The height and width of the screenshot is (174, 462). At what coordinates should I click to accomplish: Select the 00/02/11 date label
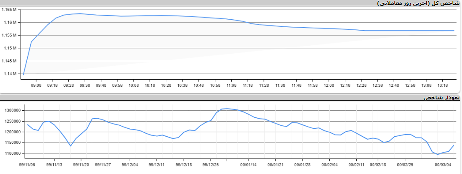point(356,165)
